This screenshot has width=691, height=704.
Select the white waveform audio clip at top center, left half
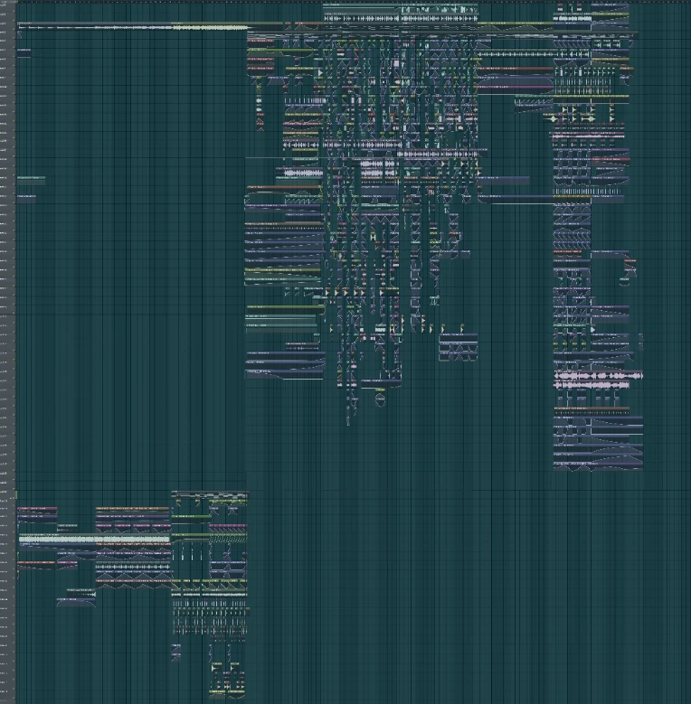361,18
